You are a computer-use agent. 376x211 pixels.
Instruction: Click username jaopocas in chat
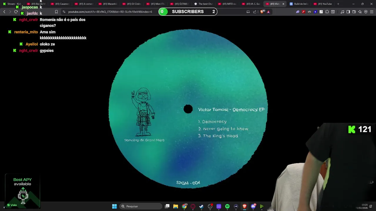tap(30, 7)
